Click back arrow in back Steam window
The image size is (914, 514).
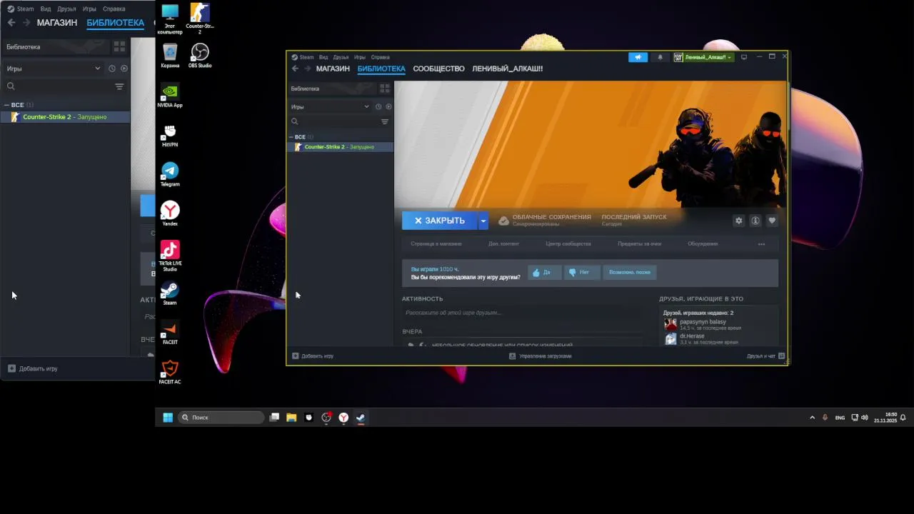[x=11, y=23]
